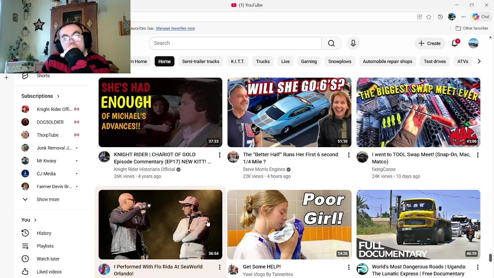494x278 pixels.
Task: Start voice search with microphone icon
Action: pos(353,43)
